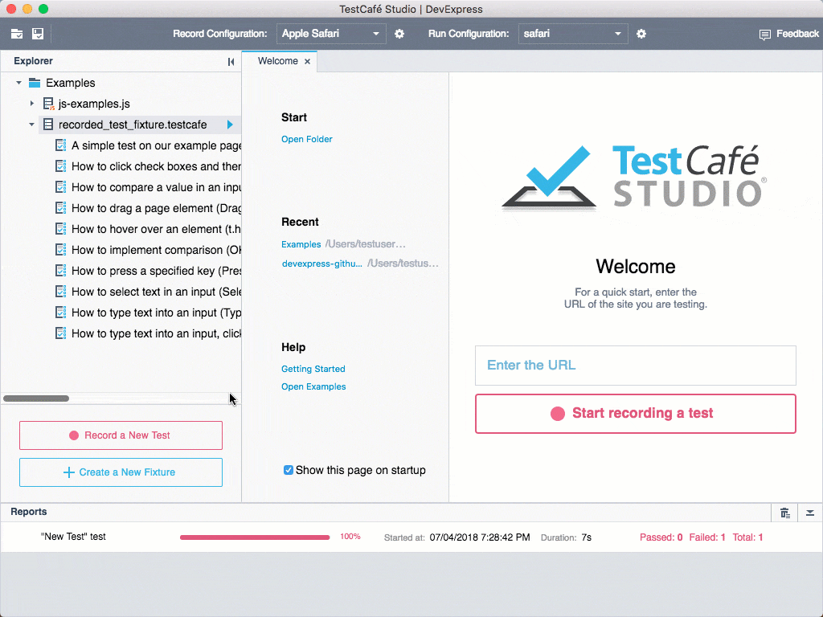Expand the js-examples.js tree node
This screenshot has width=823, height=617.
(x=32, y=104)
